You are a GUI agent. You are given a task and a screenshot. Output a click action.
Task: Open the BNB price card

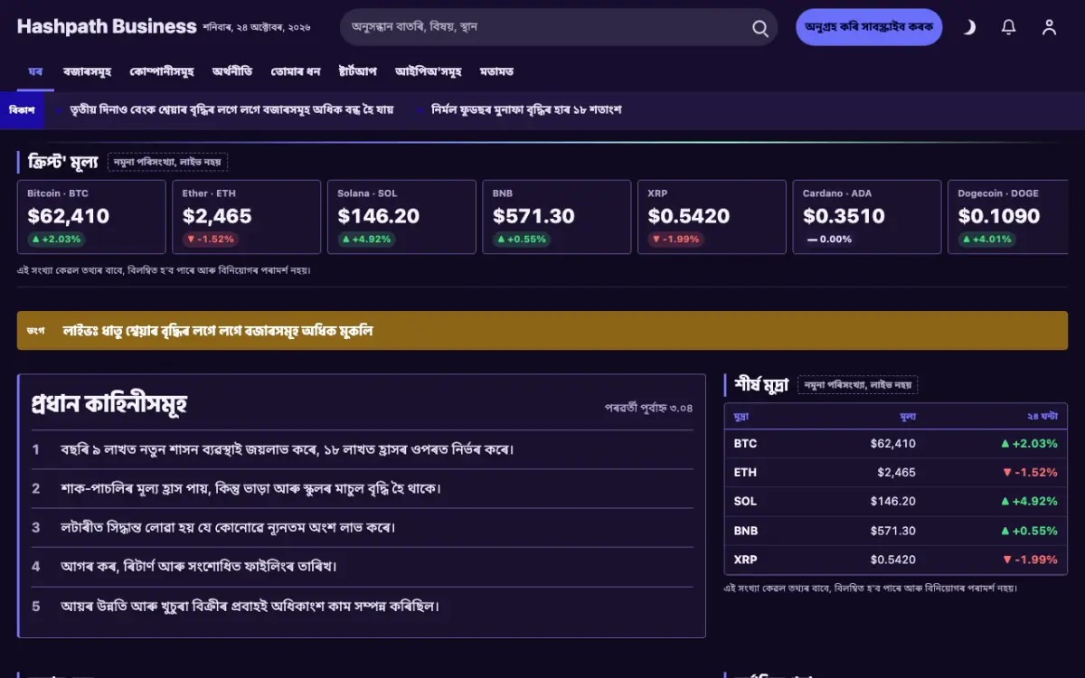(557, 217)
